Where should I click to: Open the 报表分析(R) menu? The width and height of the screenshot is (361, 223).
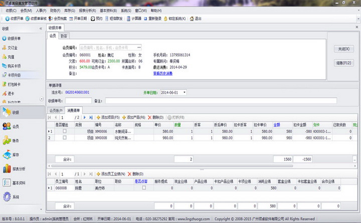pyautogui.click(x=87, y=10)
